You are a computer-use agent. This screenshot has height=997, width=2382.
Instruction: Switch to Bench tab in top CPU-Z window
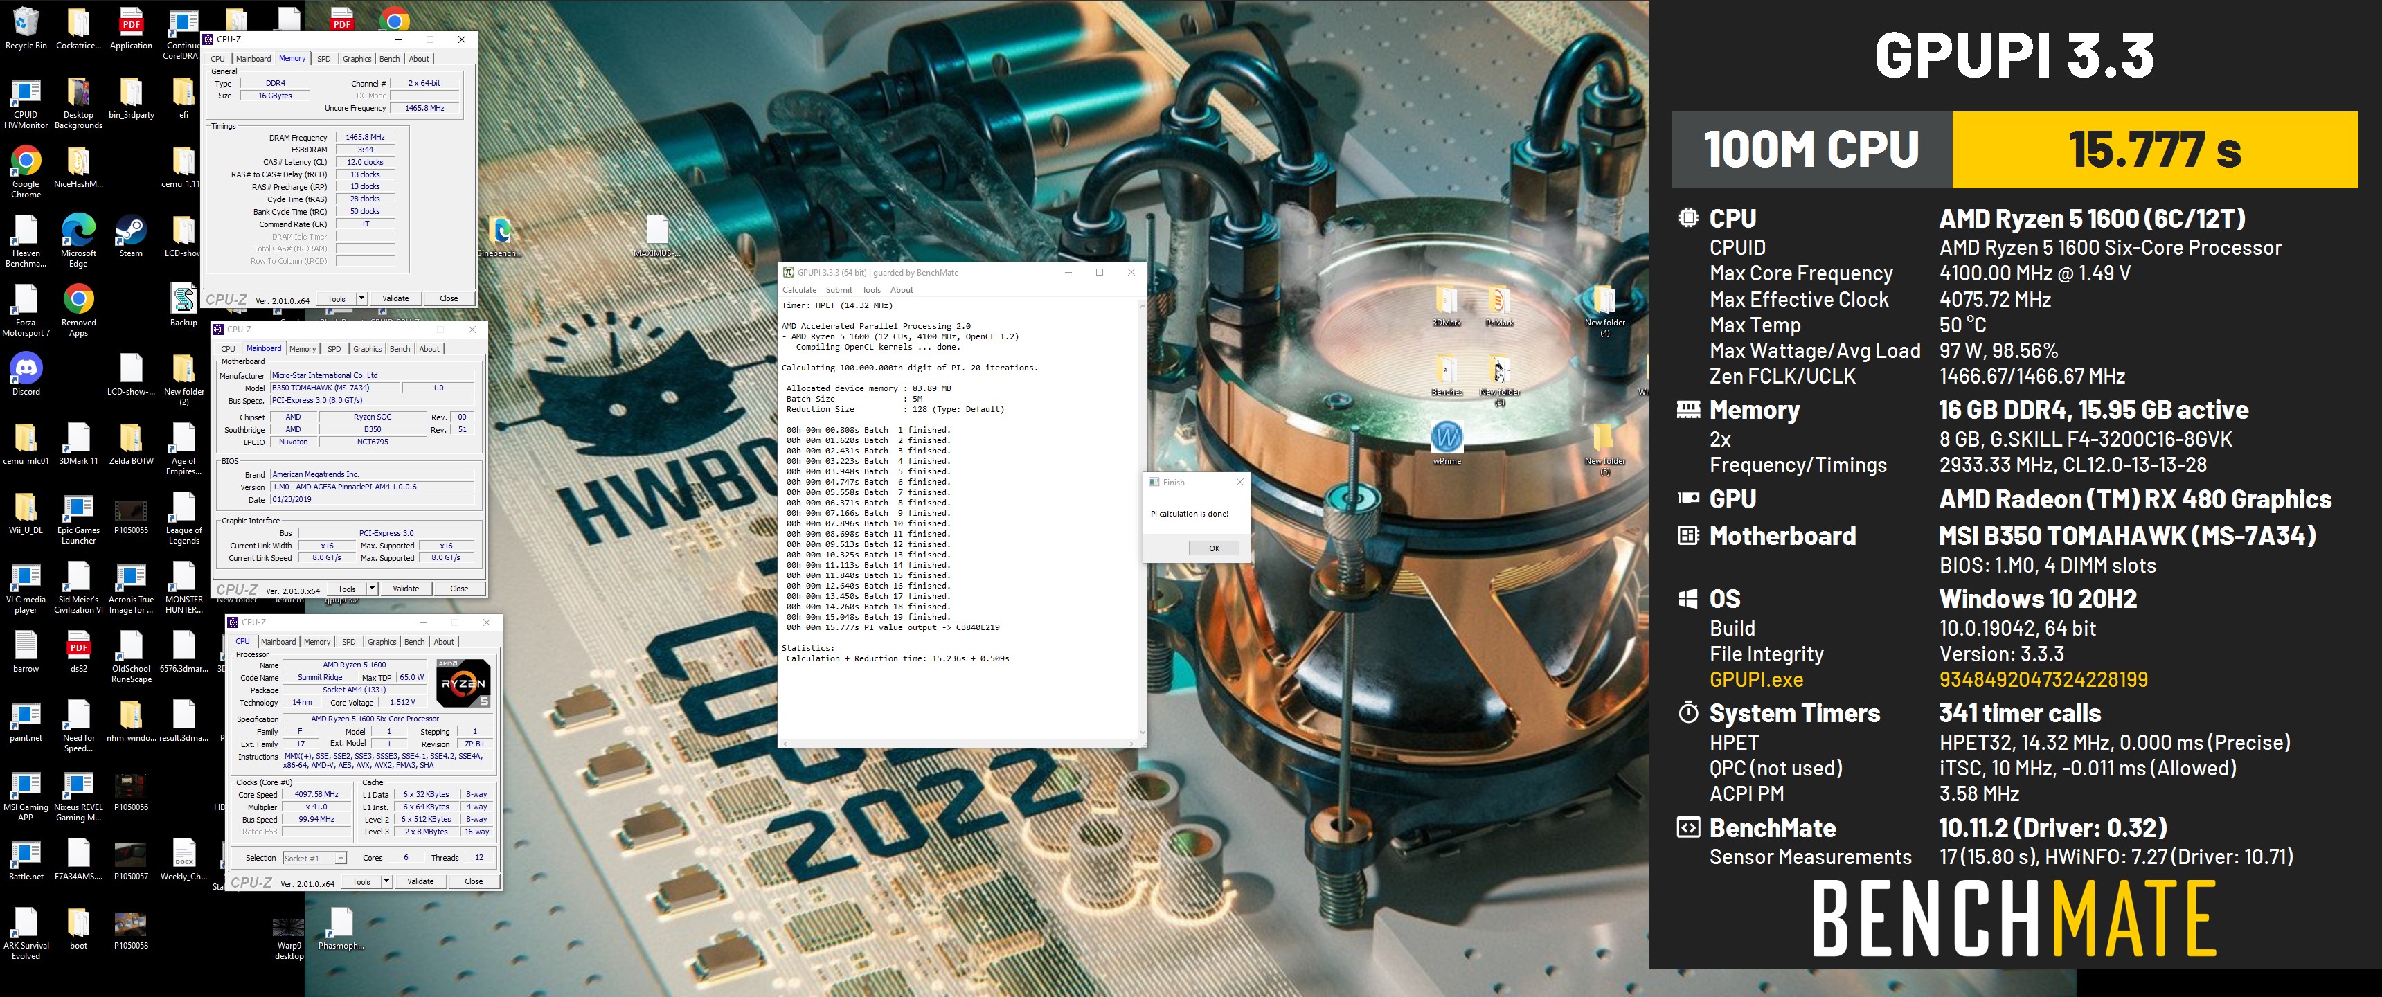point(391,59)
